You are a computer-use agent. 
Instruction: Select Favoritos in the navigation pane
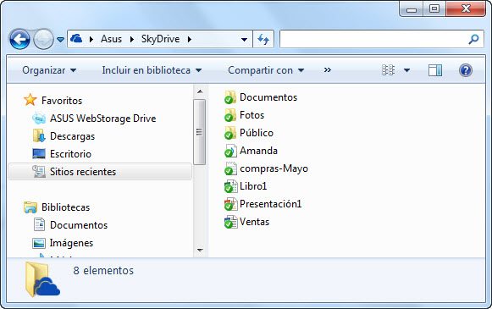coord(62,101)
